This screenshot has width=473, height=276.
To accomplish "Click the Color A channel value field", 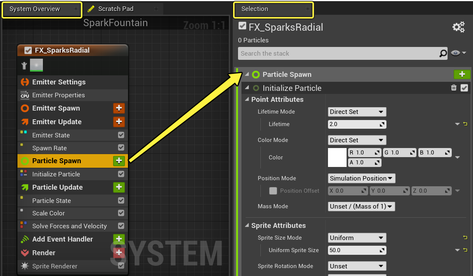I will tap(364, 162).
